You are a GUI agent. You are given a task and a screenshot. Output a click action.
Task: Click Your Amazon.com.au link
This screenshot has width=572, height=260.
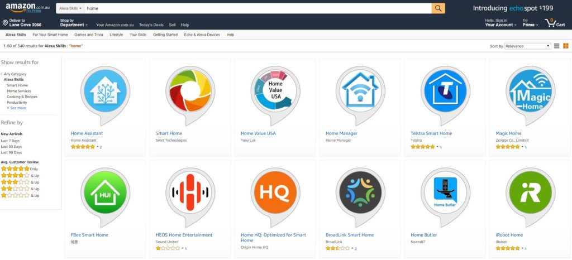point(115,25)
